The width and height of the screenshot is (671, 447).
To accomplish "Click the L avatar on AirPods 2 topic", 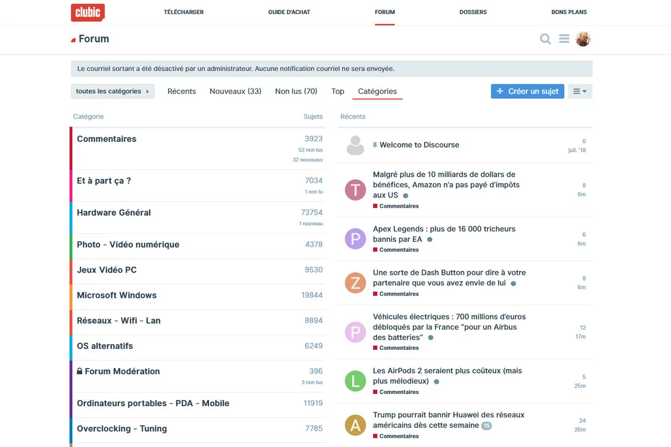I will (x=355, y=381).
